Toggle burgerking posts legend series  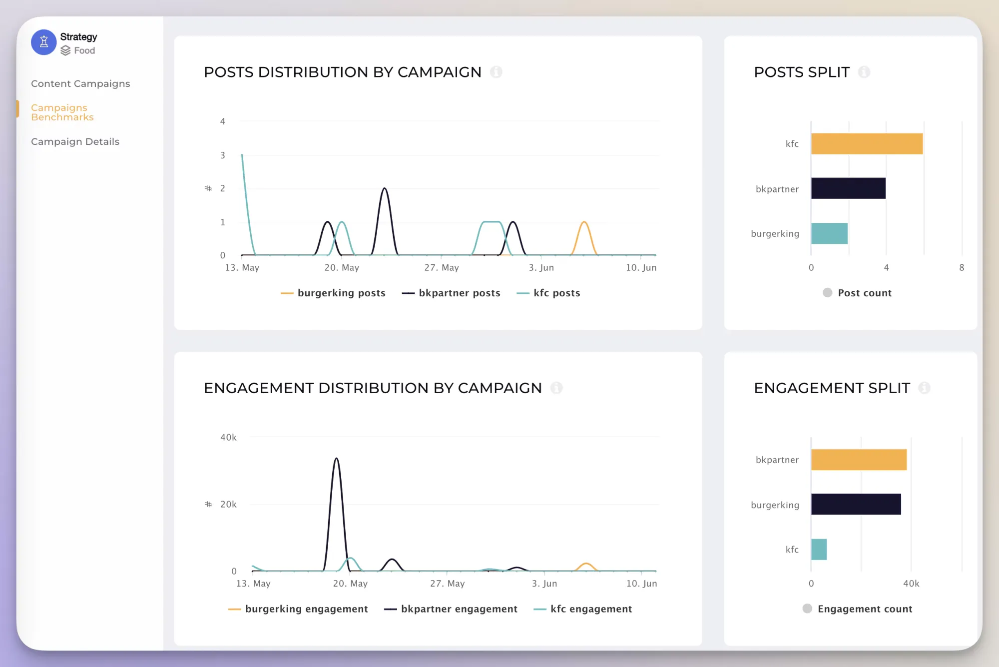[x=333, y=293]
